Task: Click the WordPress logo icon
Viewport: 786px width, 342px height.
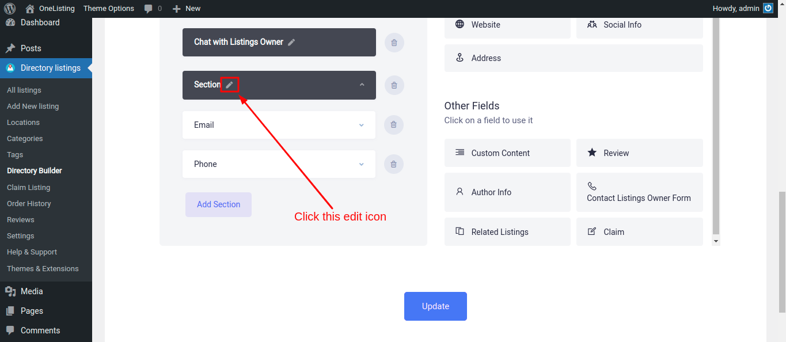Action: tap(10, 8)
